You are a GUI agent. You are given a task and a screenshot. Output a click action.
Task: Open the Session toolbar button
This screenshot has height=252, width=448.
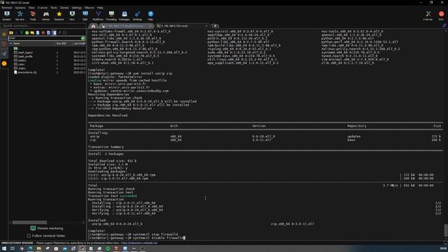point(6,15)
